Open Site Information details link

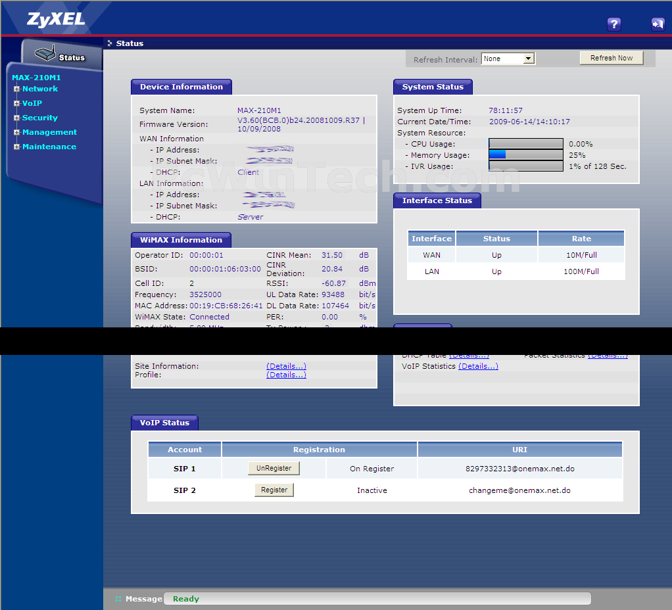[x=286, y=366]
